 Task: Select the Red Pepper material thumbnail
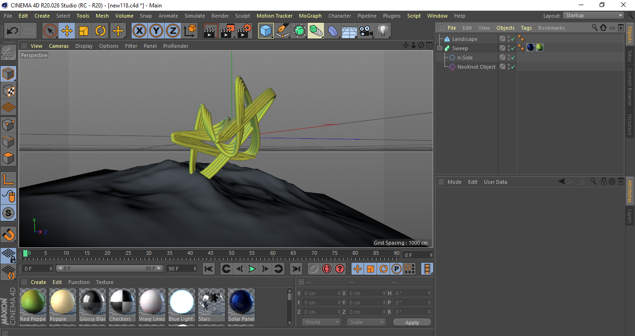click(x=33, y=305)
